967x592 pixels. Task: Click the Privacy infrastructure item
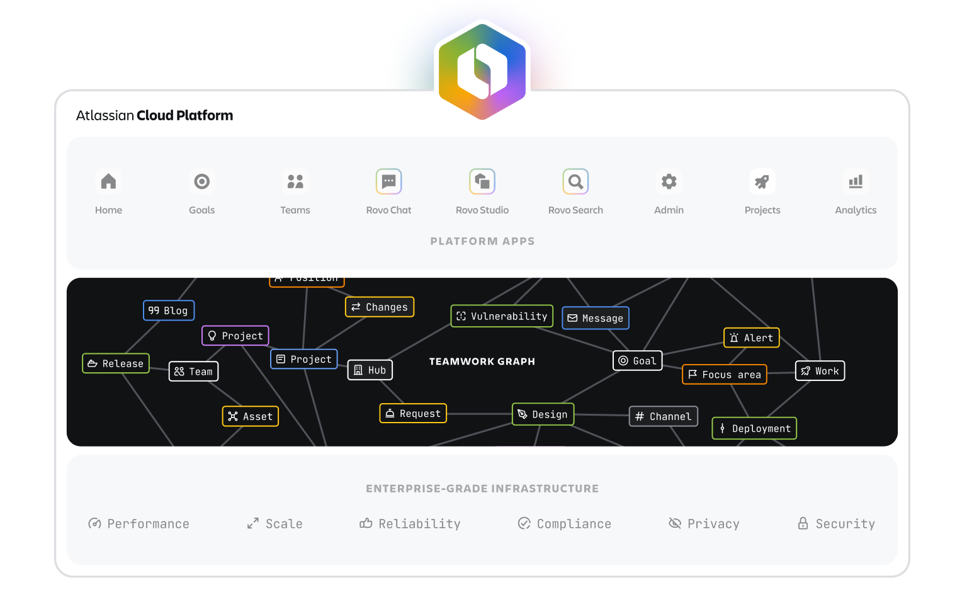704,524
